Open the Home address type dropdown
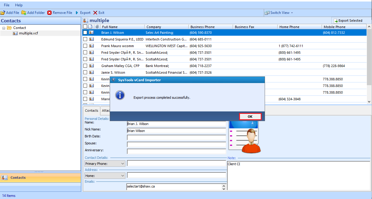 tap(123, 176)
